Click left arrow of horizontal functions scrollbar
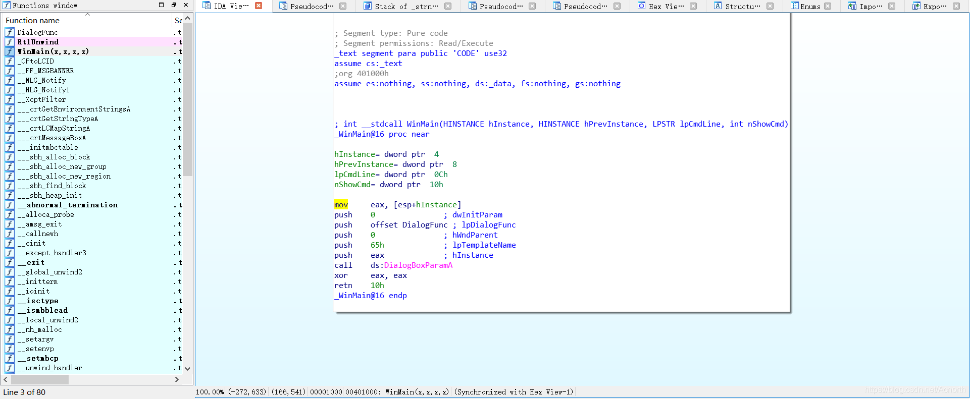 point(6,379)
